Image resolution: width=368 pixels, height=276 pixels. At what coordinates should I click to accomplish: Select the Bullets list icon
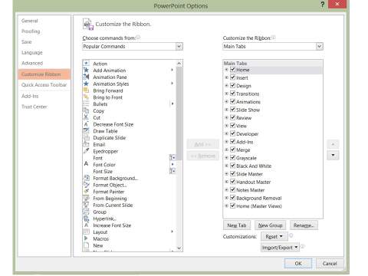(x=86, y=103)
